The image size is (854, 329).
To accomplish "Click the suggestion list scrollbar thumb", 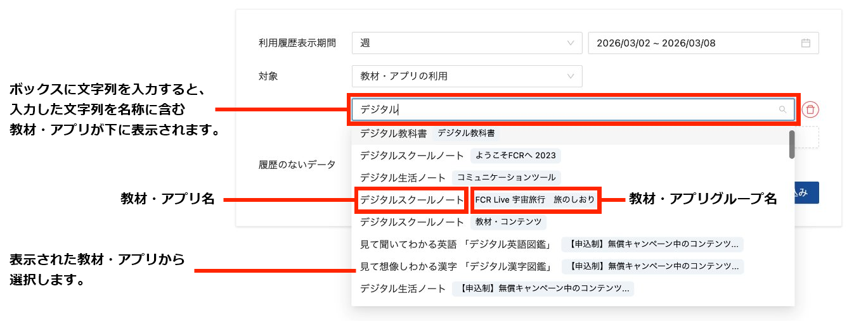I will (791, 144).
